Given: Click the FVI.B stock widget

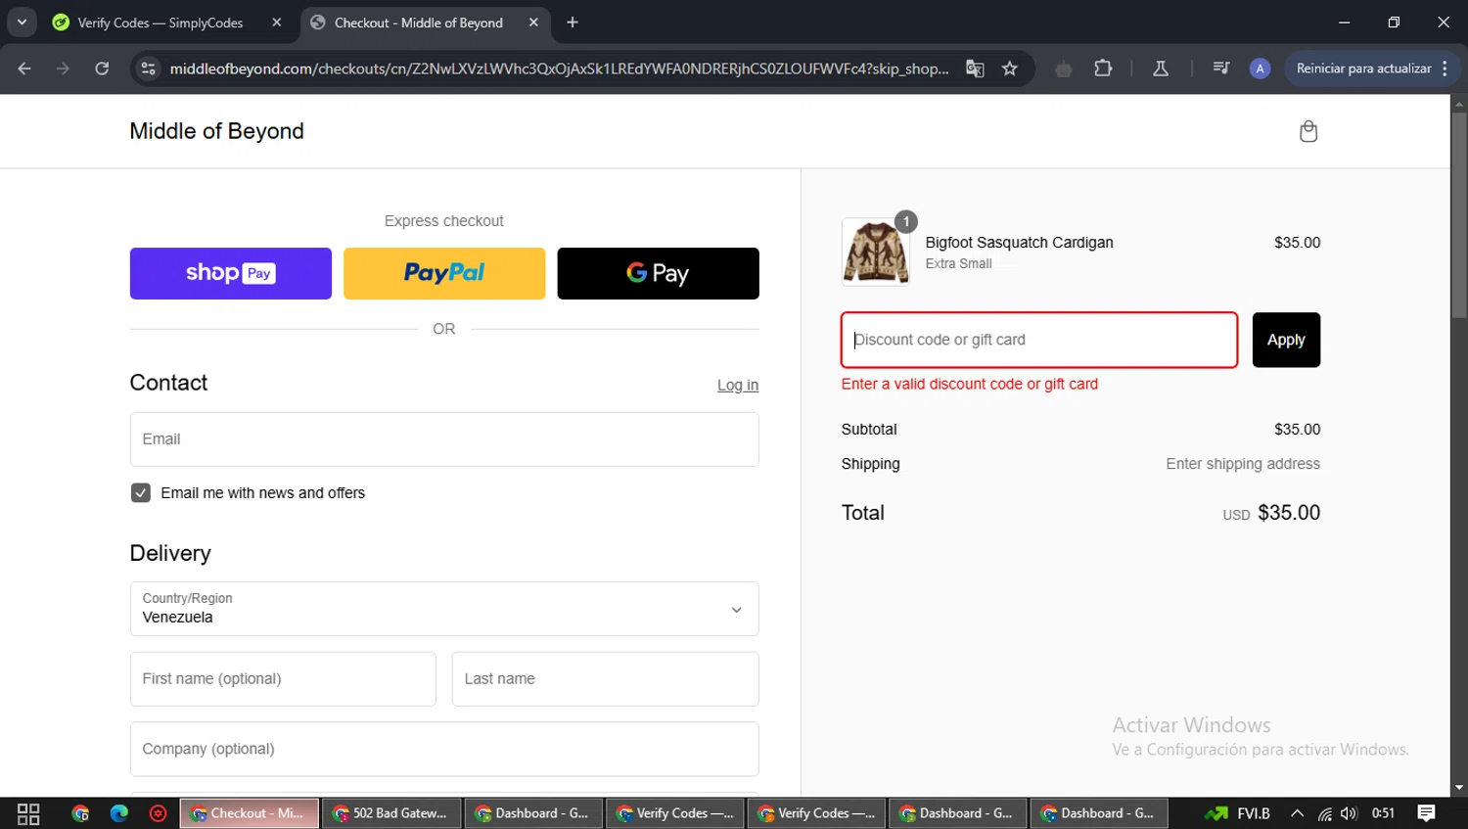Looking at the screenshot, I should 1238,813.
